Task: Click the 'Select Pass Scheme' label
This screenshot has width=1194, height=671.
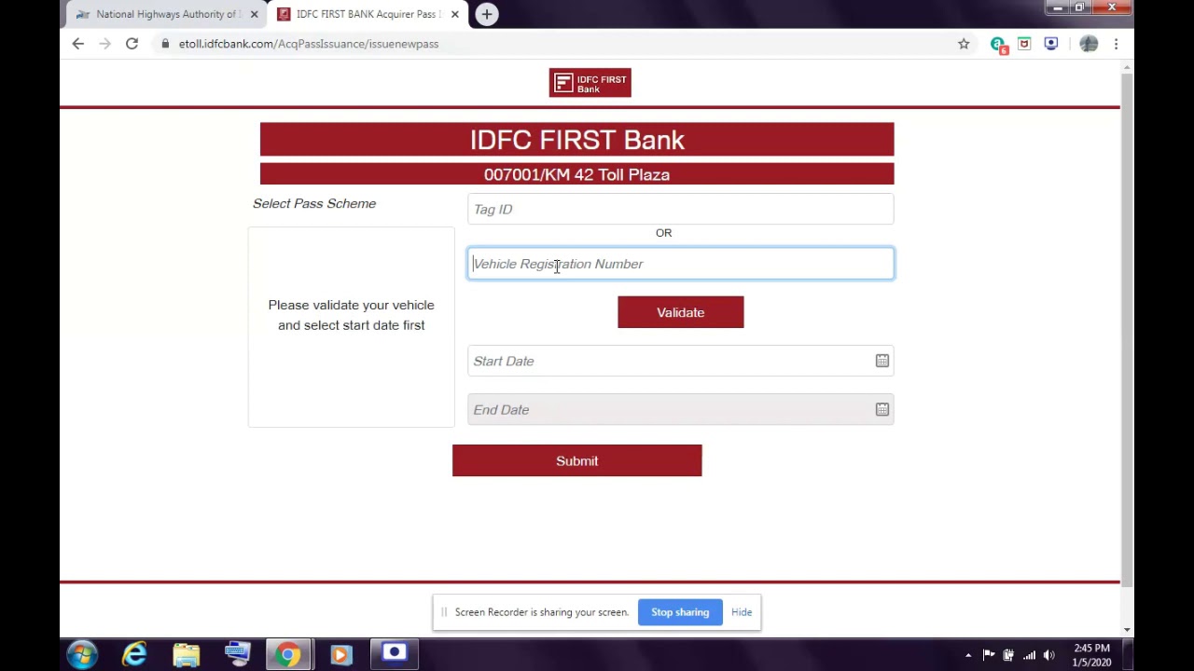Action: (314, 203)
